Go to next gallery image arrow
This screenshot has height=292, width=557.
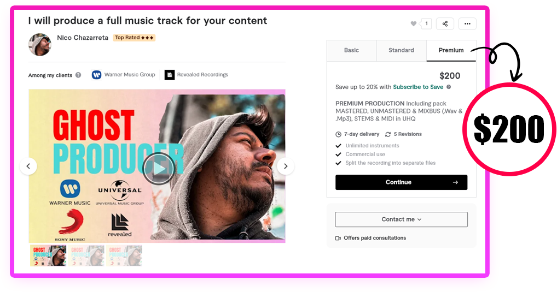(x=285, y=166)
